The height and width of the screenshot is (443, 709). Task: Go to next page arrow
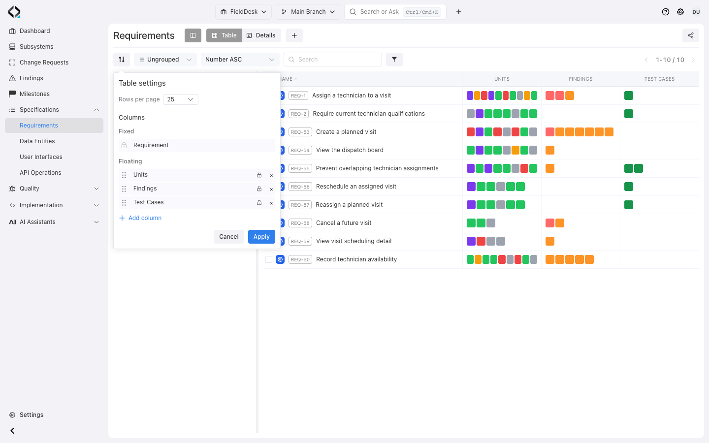pos(694,60)
